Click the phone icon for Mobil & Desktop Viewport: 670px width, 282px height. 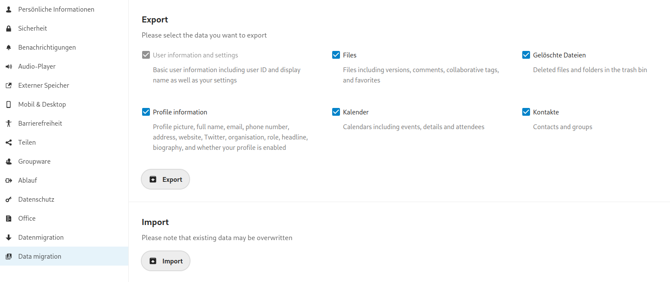9,105
